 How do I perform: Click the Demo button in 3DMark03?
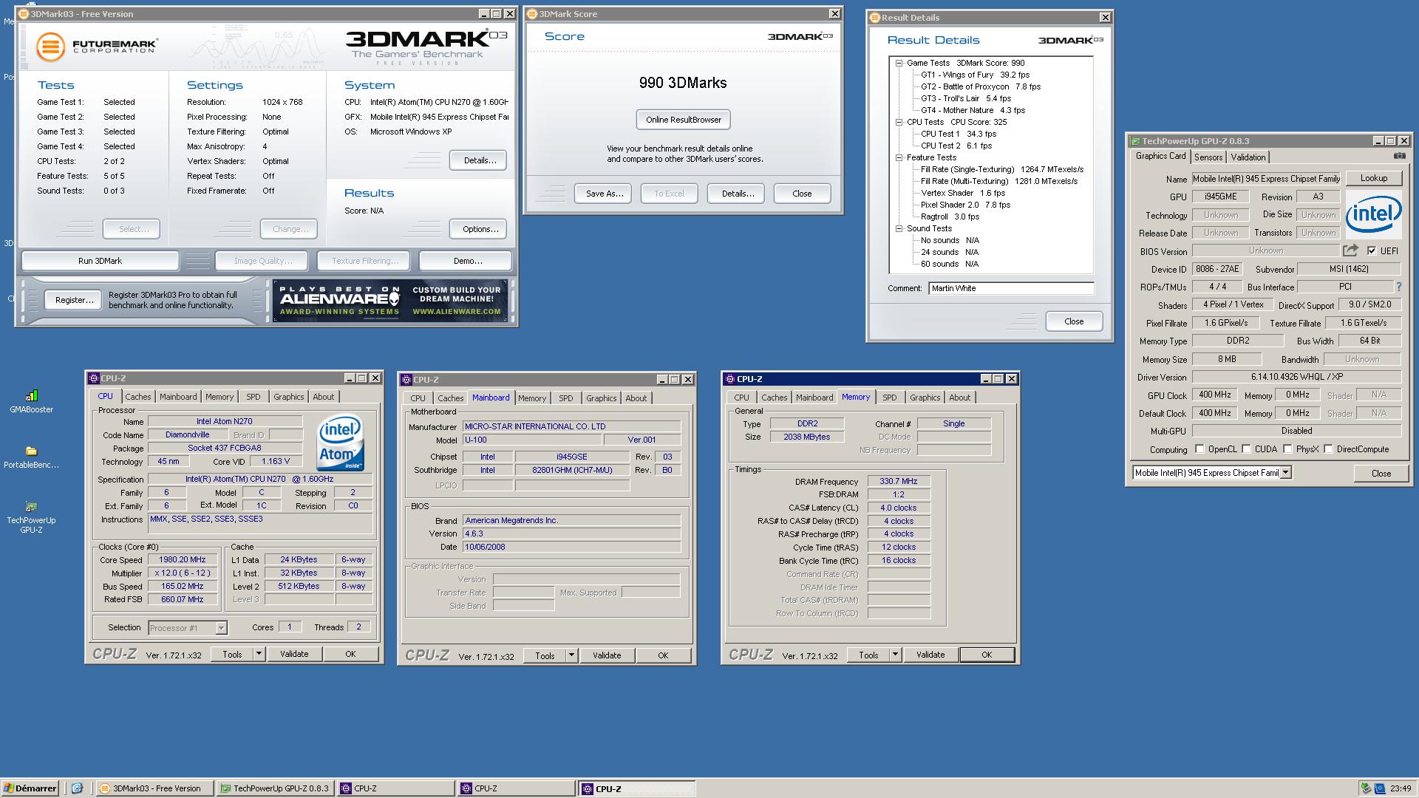(467, 261)
